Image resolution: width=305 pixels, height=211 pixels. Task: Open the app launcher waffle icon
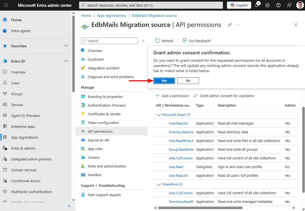coord(6,5)
